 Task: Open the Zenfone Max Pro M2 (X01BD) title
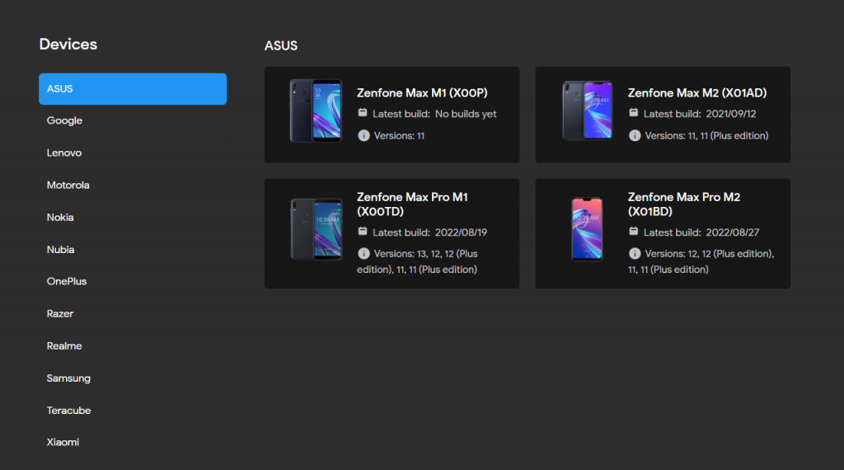[684, 204]
